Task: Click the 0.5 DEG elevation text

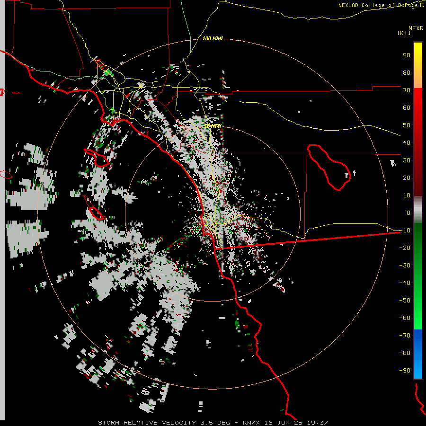Action: 215,423
